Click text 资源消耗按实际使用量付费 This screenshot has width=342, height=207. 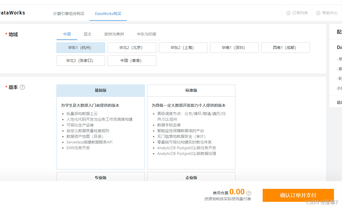tap(228, 199)
